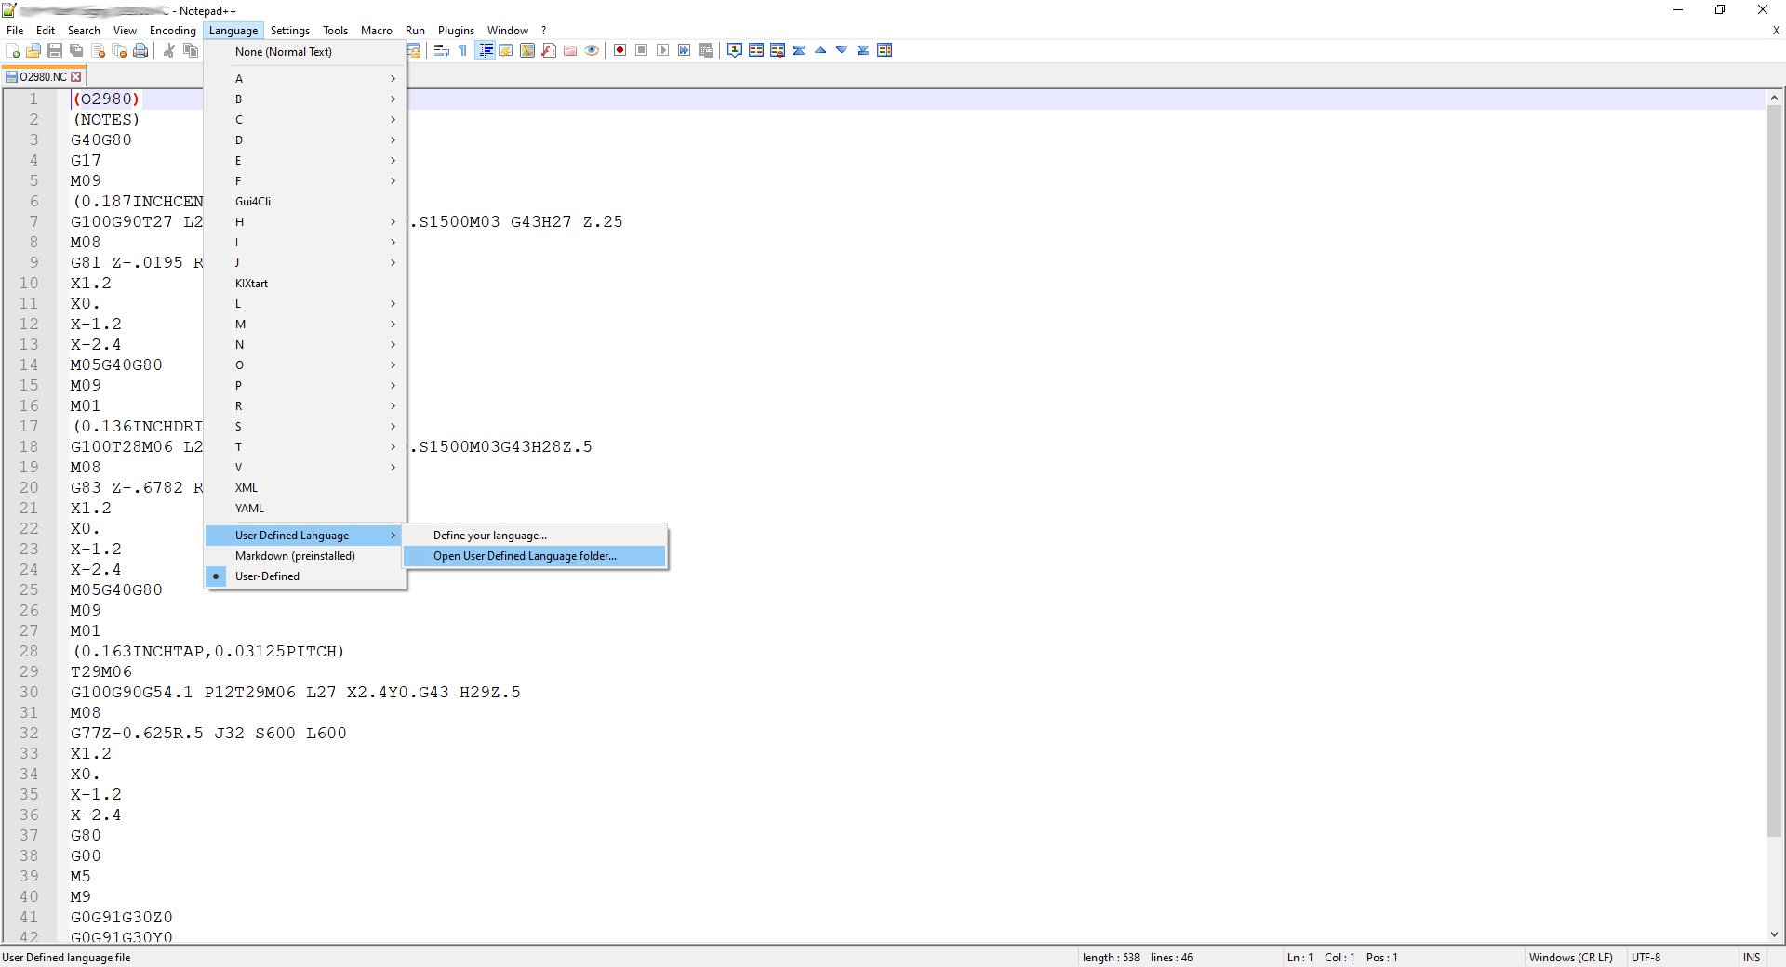Print the current document from the toolbar
The image size is (1786, 967).
coord(140,50)
